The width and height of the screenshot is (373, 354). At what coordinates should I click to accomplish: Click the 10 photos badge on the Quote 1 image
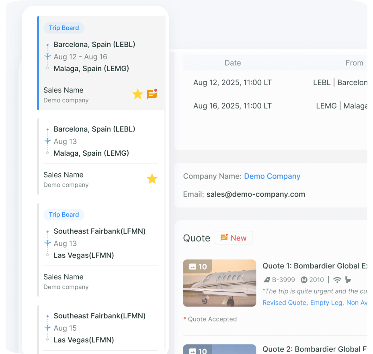pyautogui.click(x=198, y=266)
